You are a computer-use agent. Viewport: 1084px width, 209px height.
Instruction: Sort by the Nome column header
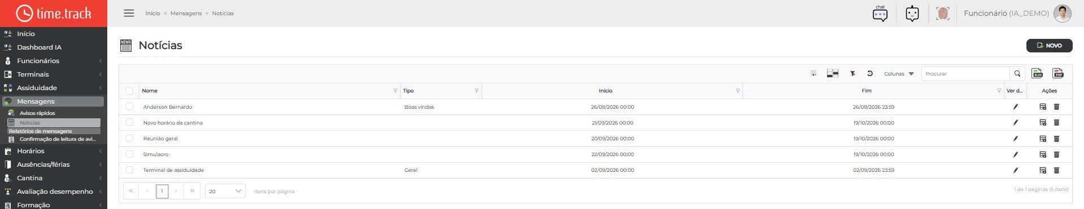(150, 91)
